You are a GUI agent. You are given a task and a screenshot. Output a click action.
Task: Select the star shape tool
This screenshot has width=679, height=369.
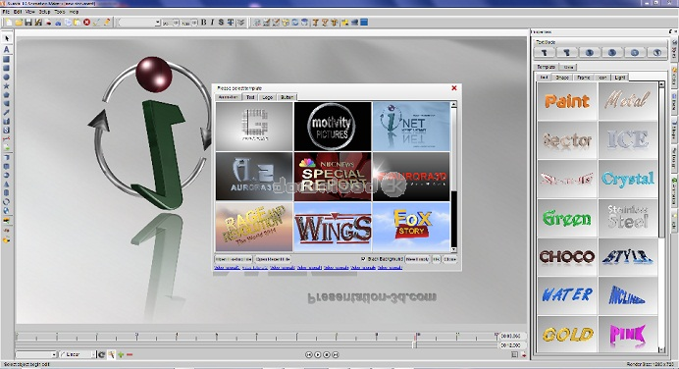point(7,86)
